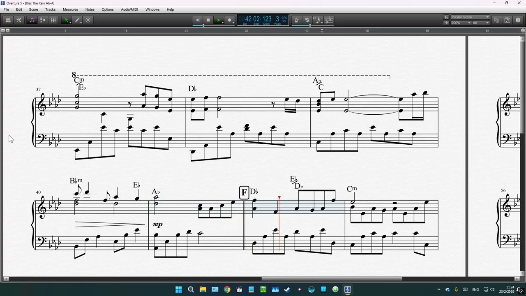Open the score page view icon
This screenshot has width=526, height=296.
coord(8,20)
